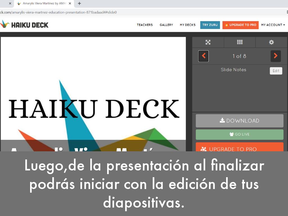Open the Teachers menu item
The width and height of the screenshot is (288, 216).
pos(145,25)
